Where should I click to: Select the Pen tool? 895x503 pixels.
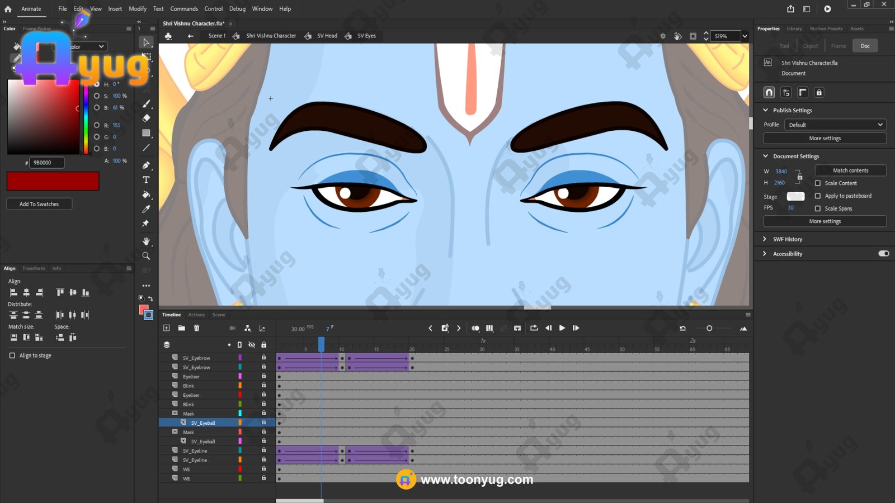click(146, 165)
